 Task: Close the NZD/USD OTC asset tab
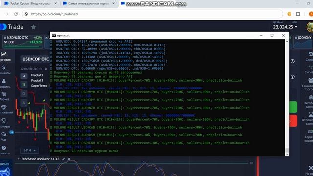(x=5, y=38)
